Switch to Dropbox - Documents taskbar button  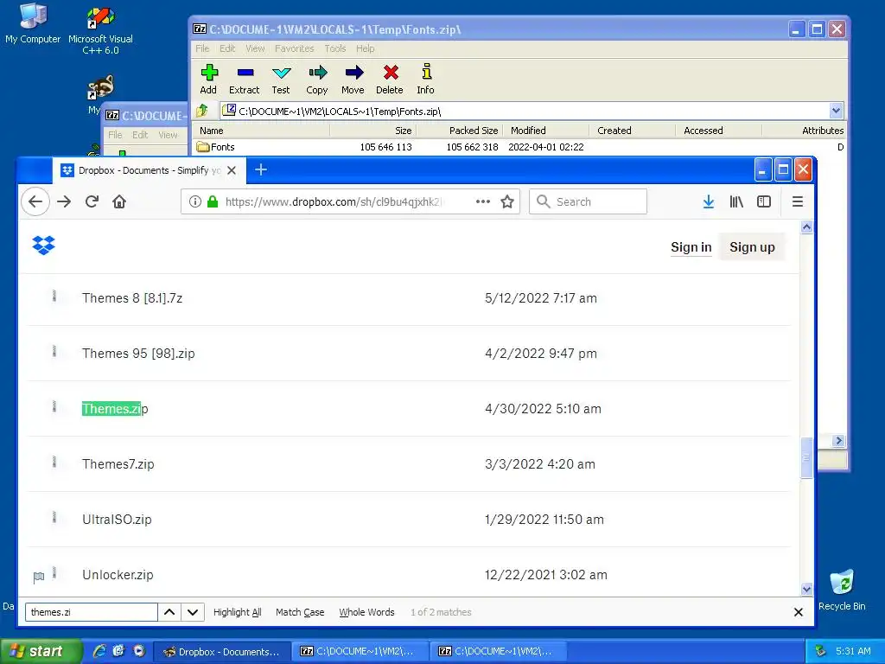click(221, 652)
